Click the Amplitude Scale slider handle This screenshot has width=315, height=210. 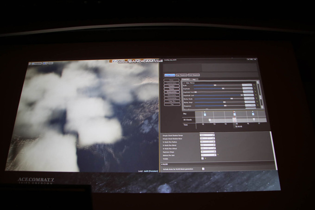[x=195, y=92]
